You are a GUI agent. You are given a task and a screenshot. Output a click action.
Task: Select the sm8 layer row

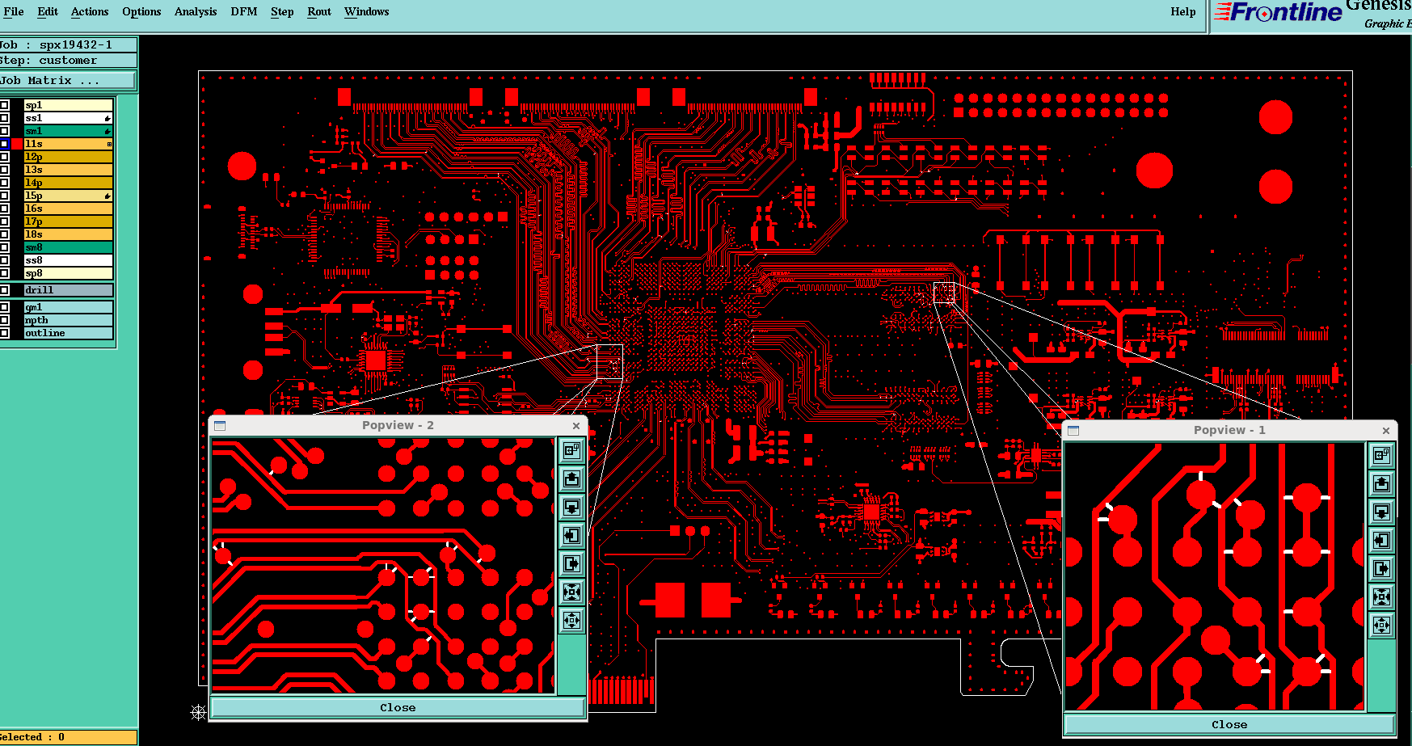(68, 247)
